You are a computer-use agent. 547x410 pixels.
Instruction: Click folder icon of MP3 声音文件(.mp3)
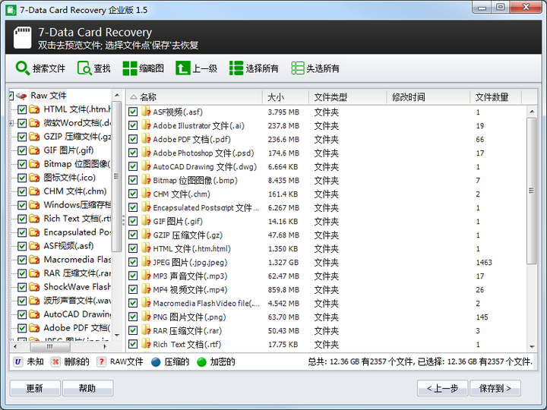pos(146,276)
